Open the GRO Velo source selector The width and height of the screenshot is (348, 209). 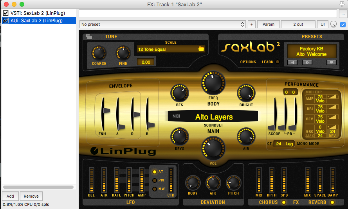pos(320,132)
